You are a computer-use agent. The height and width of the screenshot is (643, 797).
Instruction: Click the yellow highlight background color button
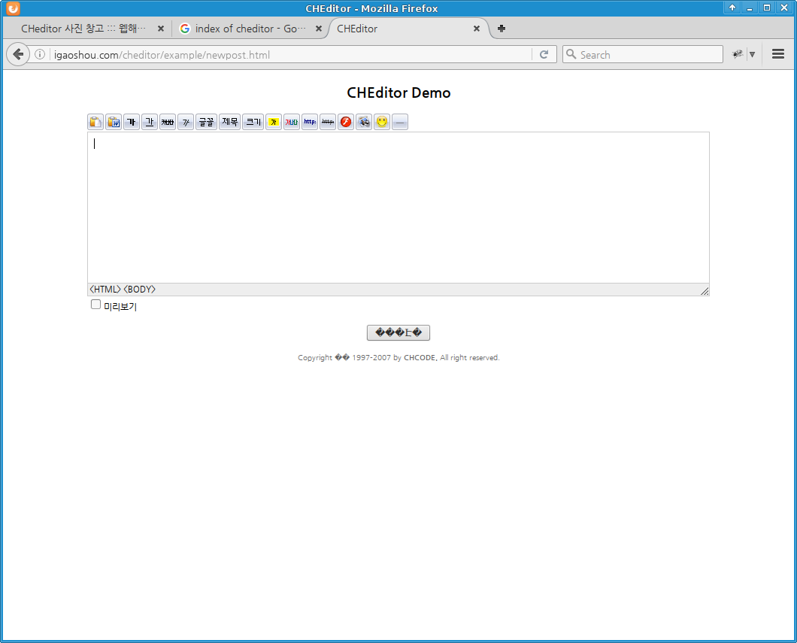(274, 122)
